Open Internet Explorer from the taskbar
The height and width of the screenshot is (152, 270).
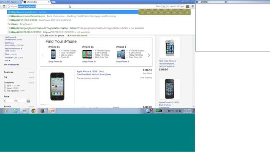pyautogui.click(x=15, y=111)
